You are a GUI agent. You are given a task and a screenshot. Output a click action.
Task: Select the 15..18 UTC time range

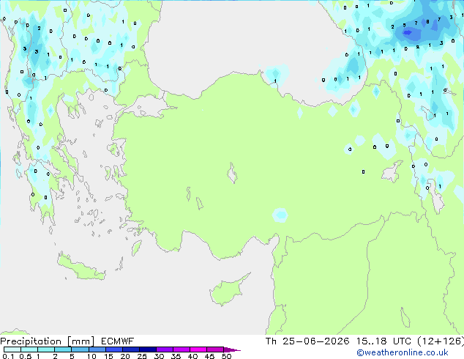[383, 341]
